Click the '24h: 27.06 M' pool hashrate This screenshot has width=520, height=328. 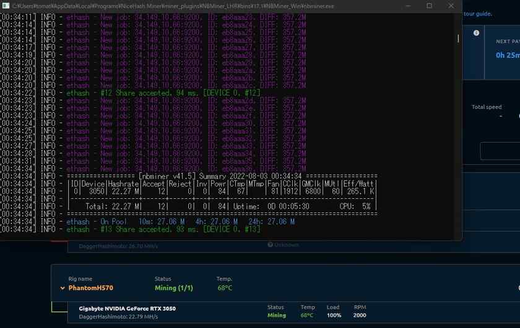[x=271, y=222]
